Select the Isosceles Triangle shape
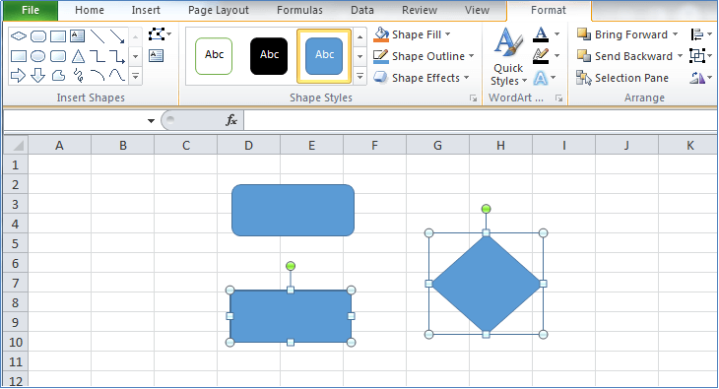This screenshot has width=719, height=389. pyautogui.click(x=78, y=56)
